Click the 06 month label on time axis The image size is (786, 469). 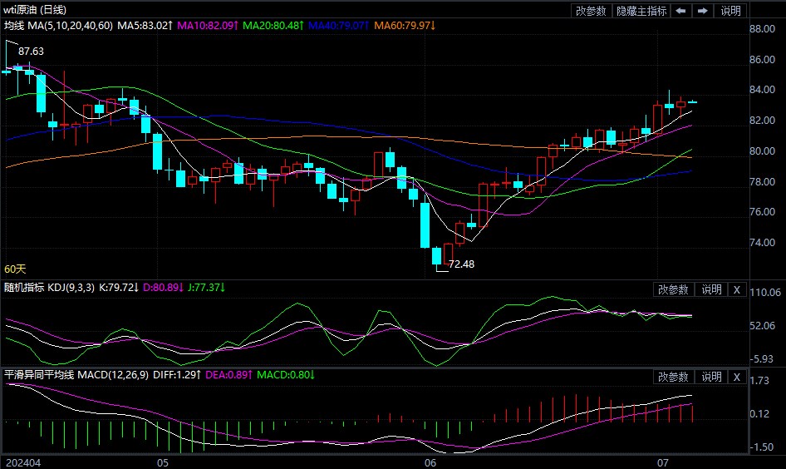[430, 462]
